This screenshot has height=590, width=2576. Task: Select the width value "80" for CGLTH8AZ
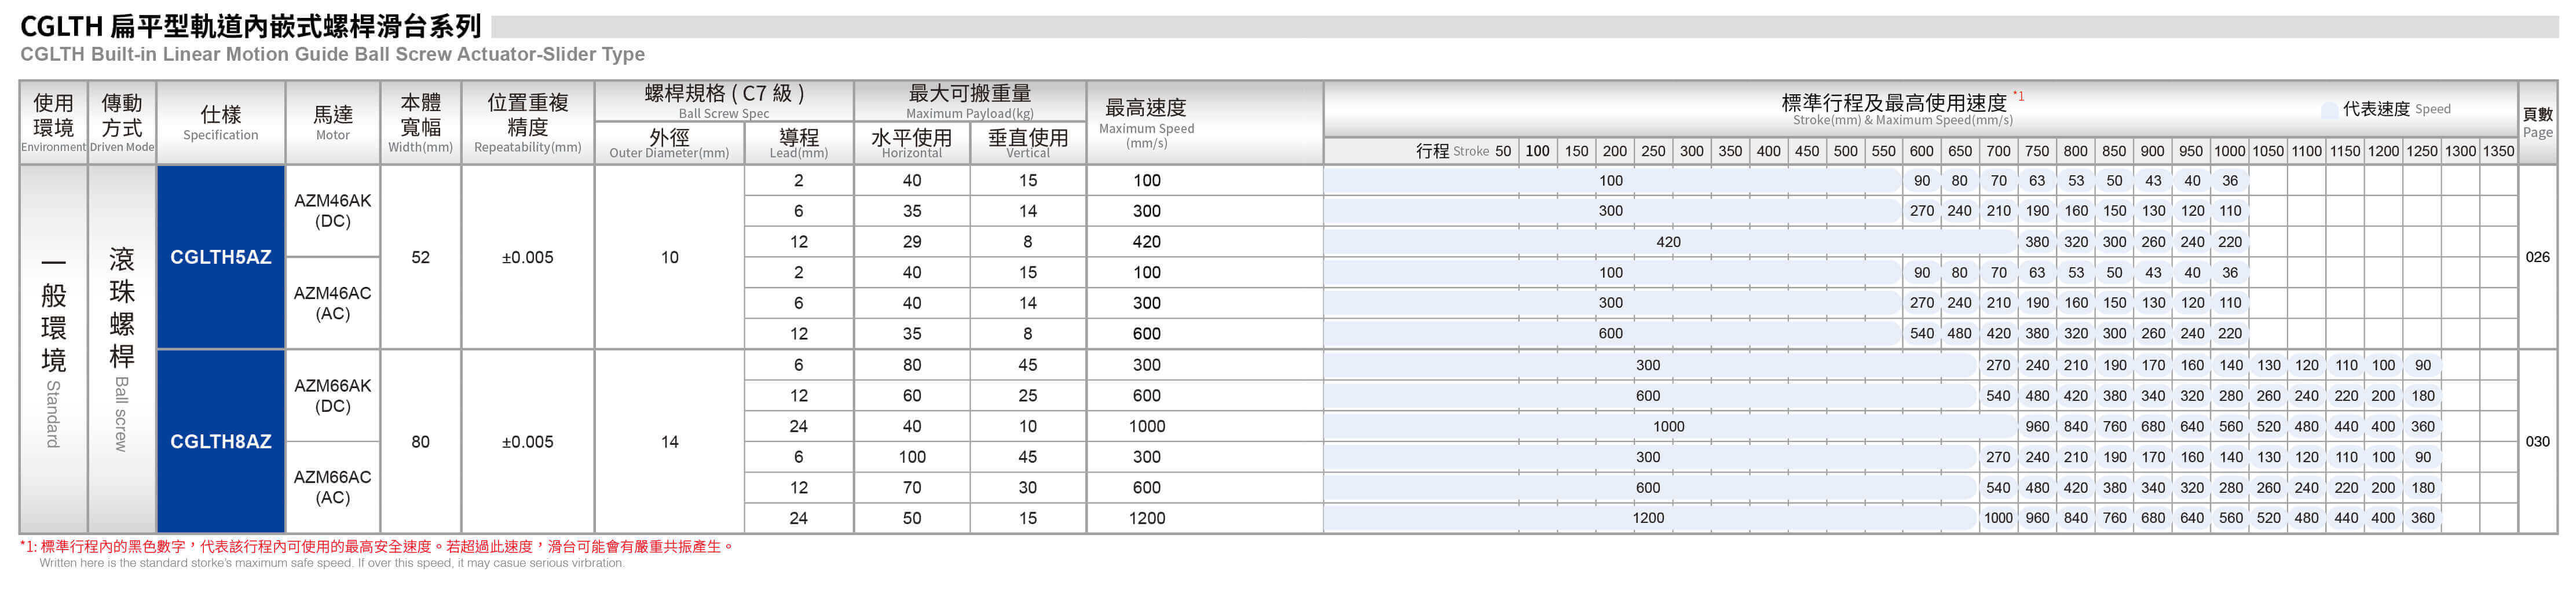click(x=421, y=441)
